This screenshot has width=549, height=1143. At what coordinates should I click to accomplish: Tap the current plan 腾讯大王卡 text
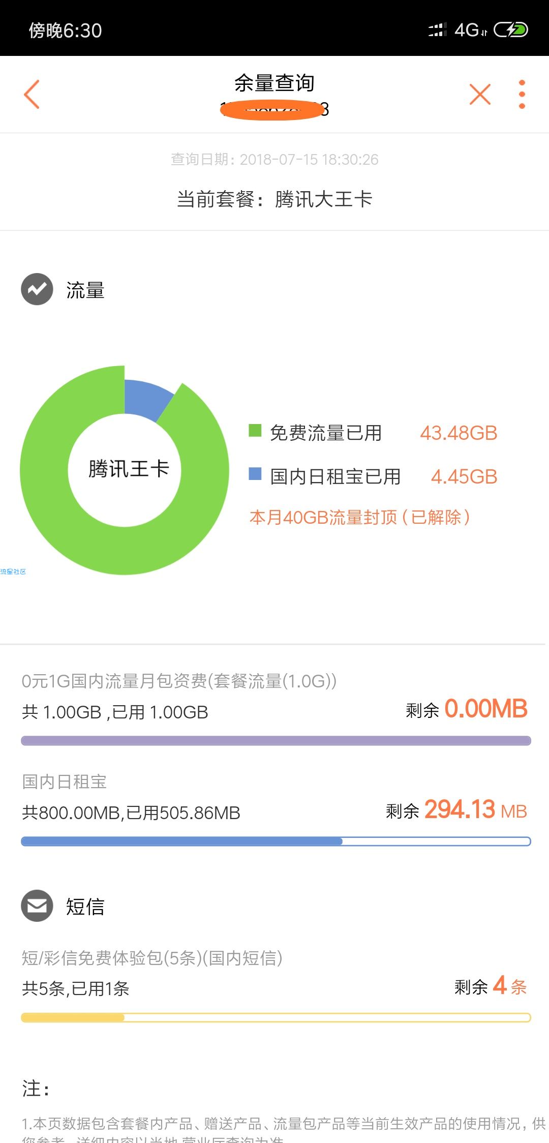(274, 199)
